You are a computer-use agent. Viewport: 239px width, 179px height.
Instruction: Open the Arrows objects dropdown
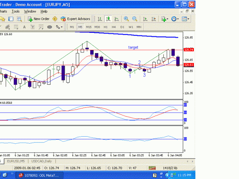[59, 27]
